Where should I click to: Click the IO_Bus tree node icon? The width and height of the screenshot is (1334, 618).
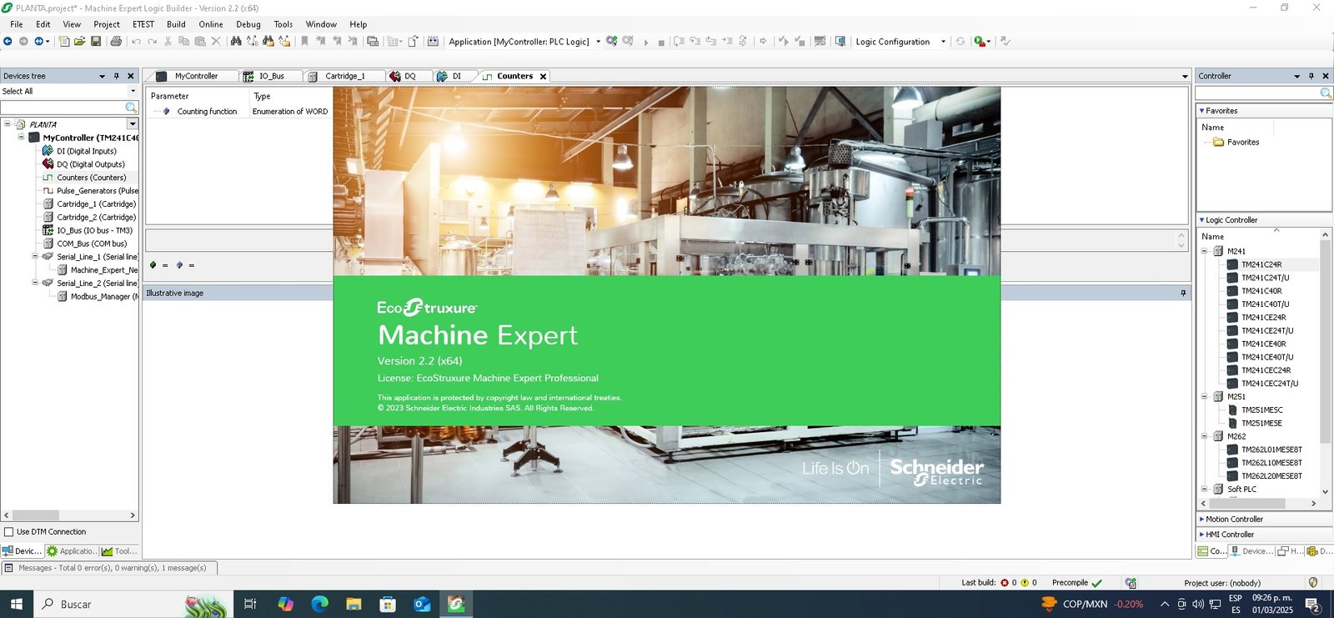click(x=48, y=230)
